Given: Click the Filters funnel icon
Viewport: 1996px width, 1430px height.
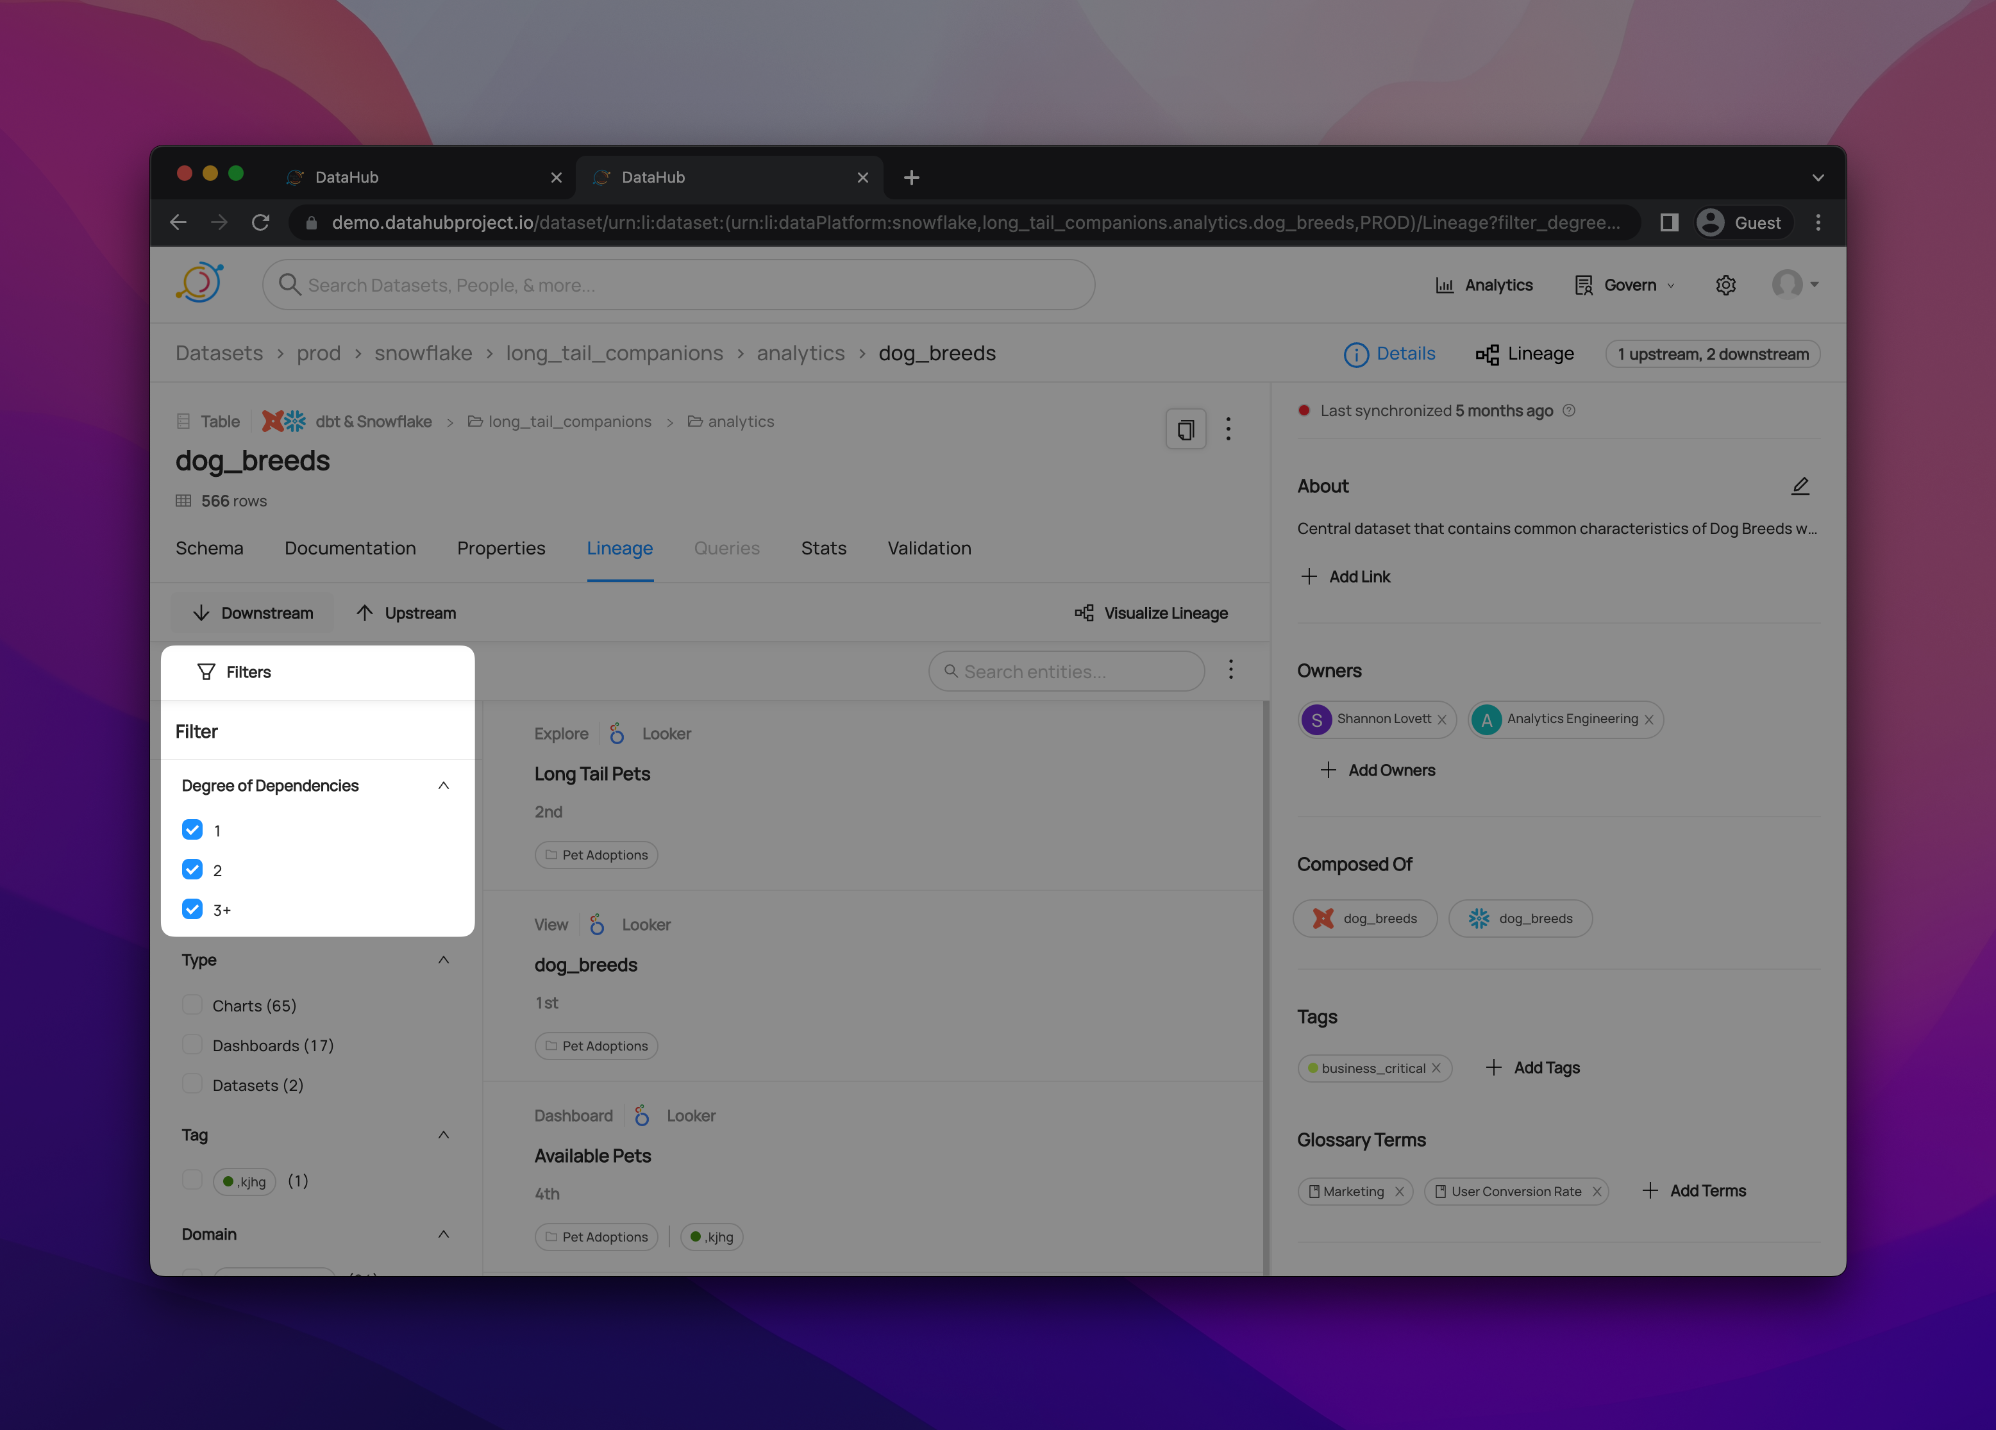Looking at the screenshot, I should click(x=207, y=672).
